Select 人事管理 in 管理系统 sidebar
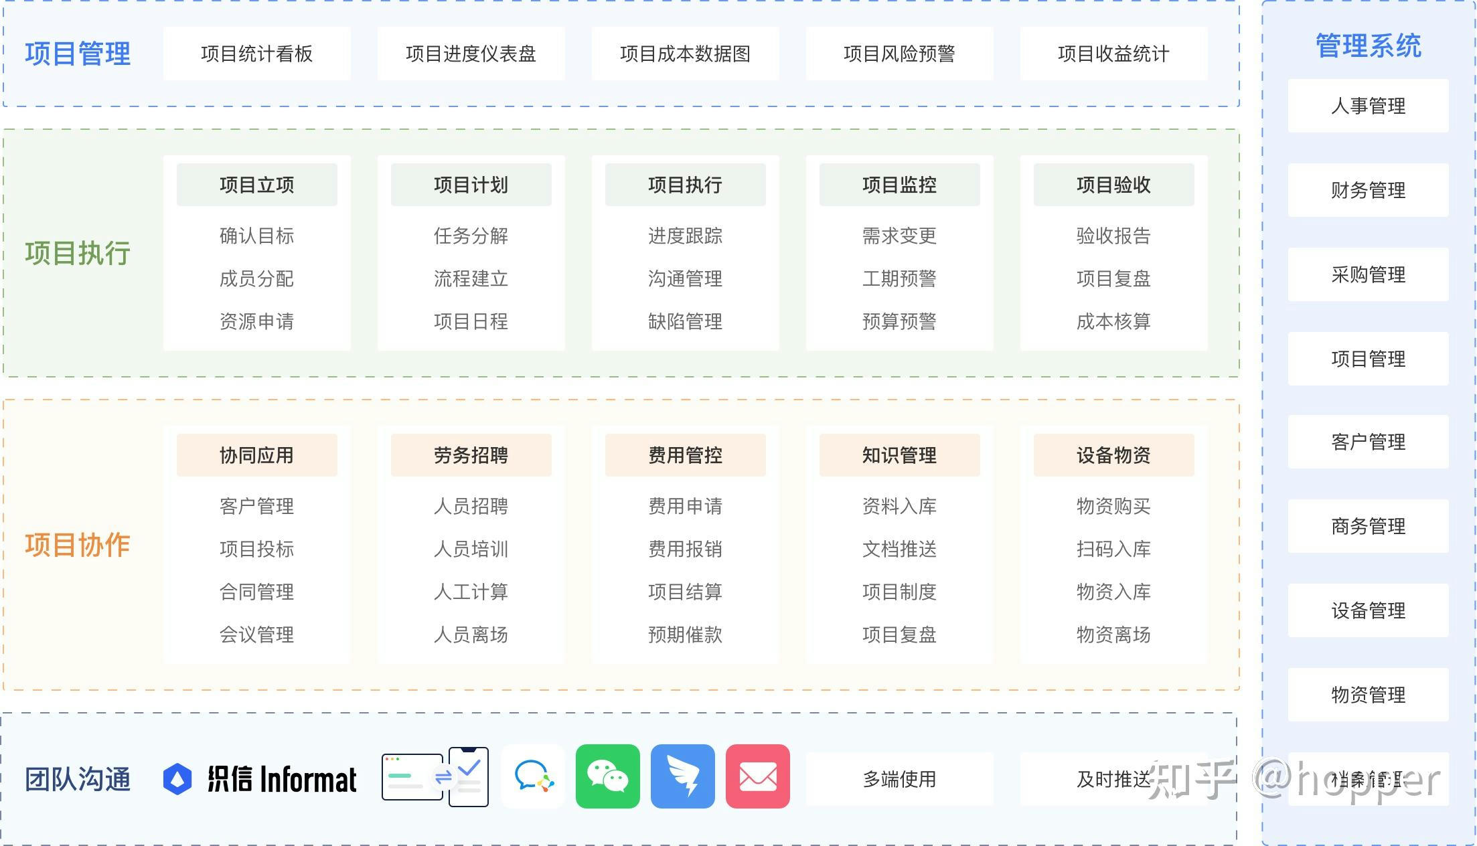The height and width of the screenshot is (846, 1477). pos(1368,106)
